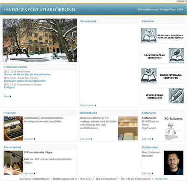Click Läs mer in Biblioteksråd

tap(85, 139)
